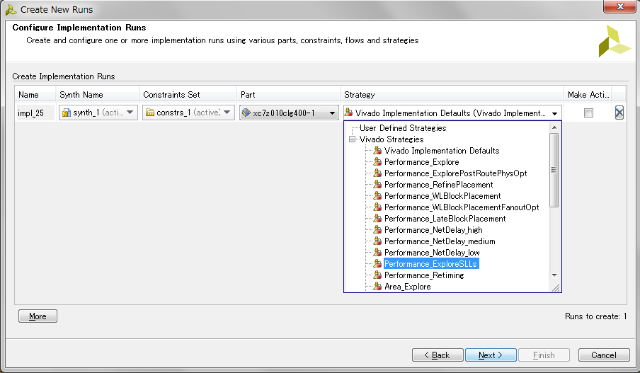Image resolution: width=640 pixels, height=373 pixels.
Task: Click the constrs_1 constraints folder icon
Action: [150, 113]
